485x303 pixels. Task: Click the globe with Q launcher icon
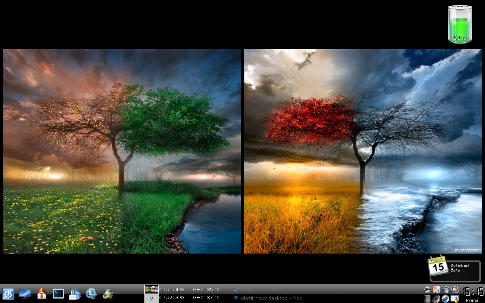pyautogui.click(x=91, y=294)
